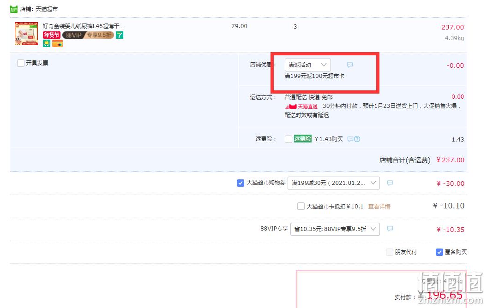Click the comment icon beside 88VIP dropdown
This screenshot has height=308, width=487.
[x=390, y=229]
